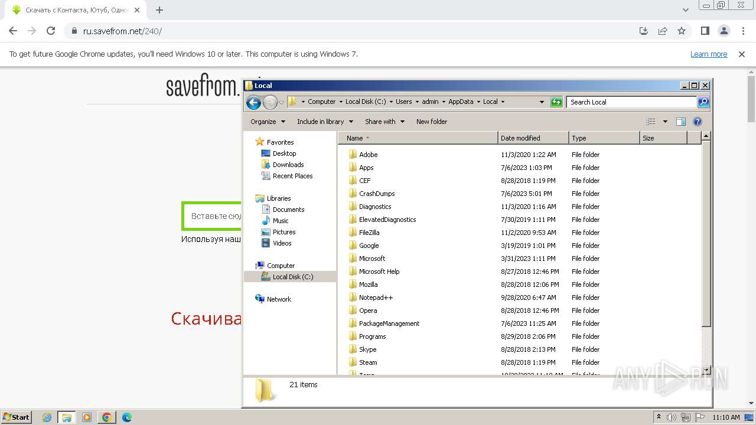Refresh the Local folder view
The height and width of the screenshot is (425, 756).
556,102
